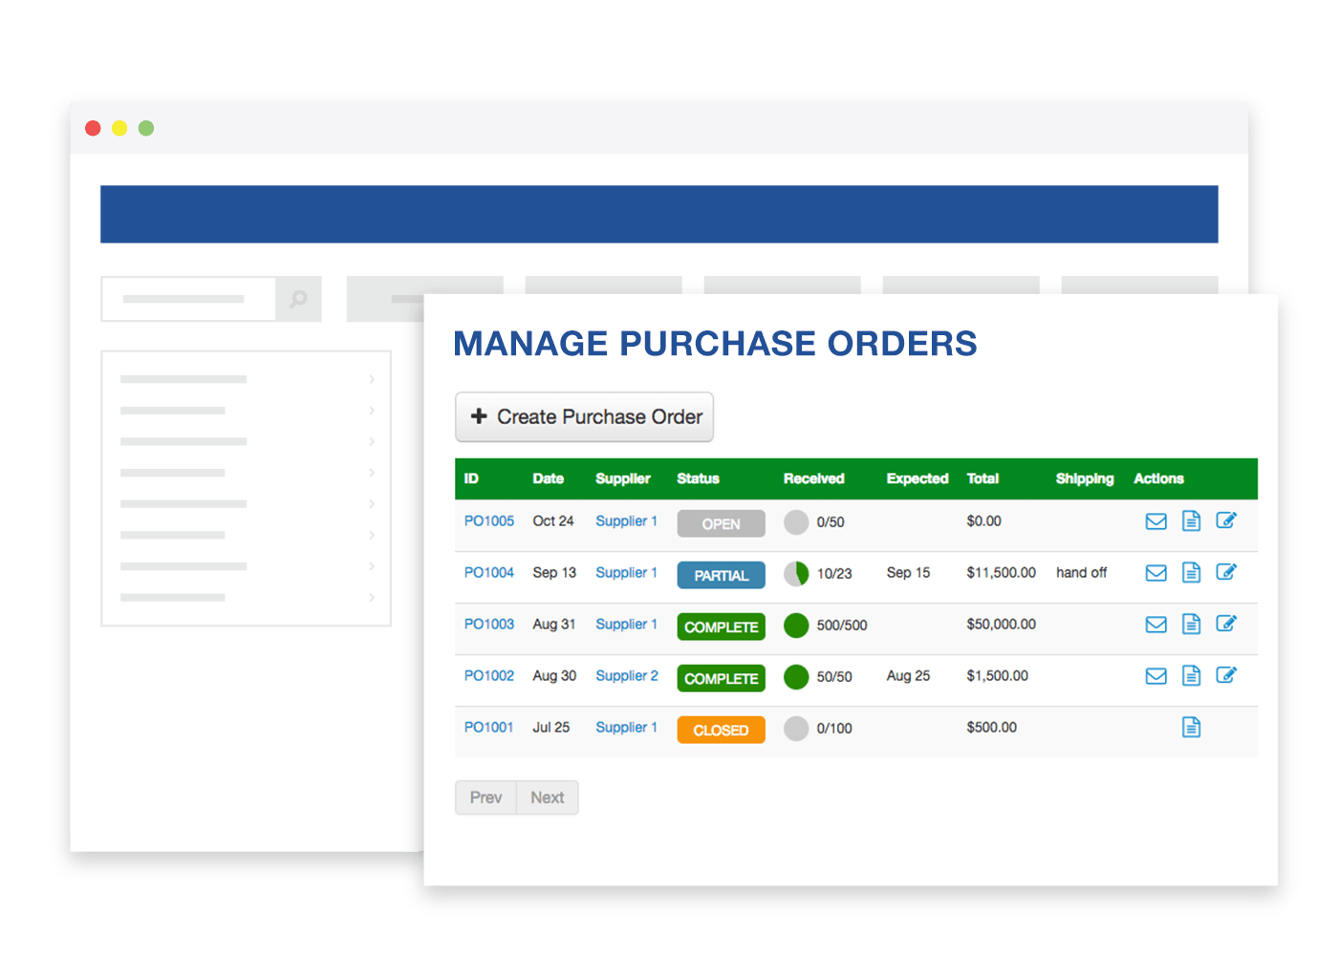Click the PARTIAL status badge
Image resolution: width=1338 pixels, height=955 pixels.
point(721,575)
